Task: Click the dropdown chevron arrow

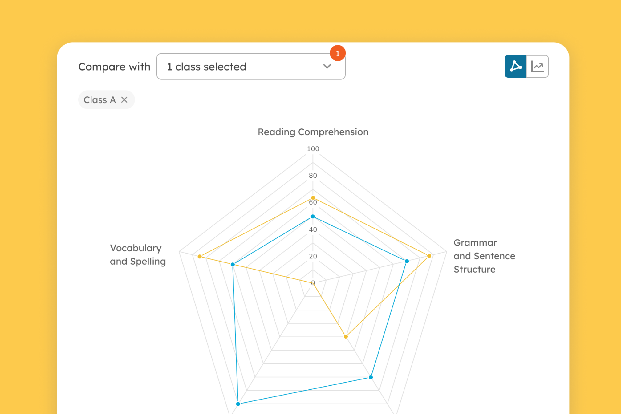Action: pos(327,66)
